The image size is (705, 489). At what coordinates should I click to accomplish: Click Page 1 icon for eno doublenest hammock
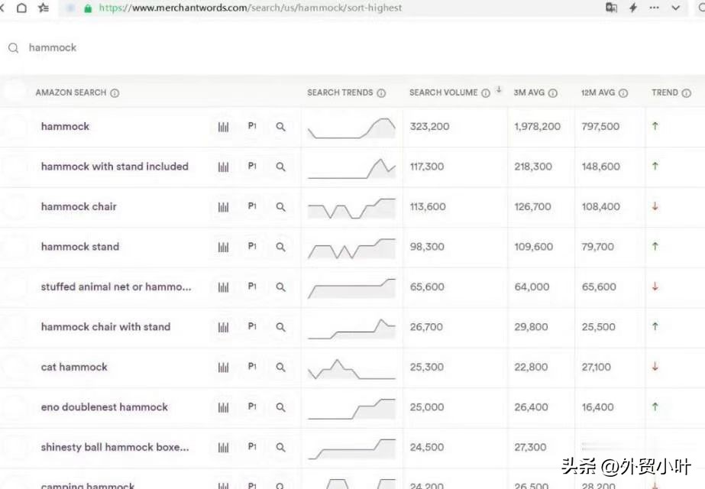pyautogui.click(x=252, y=407)
